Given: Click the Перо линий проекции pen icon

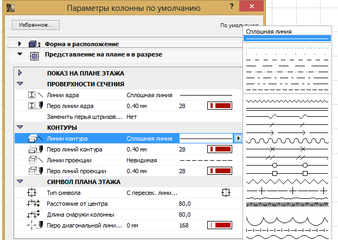Looking at the screenshot, I should pos(36,171).
